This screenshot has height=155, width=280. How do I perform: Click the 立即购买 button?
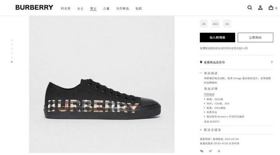tap(255, 37)
